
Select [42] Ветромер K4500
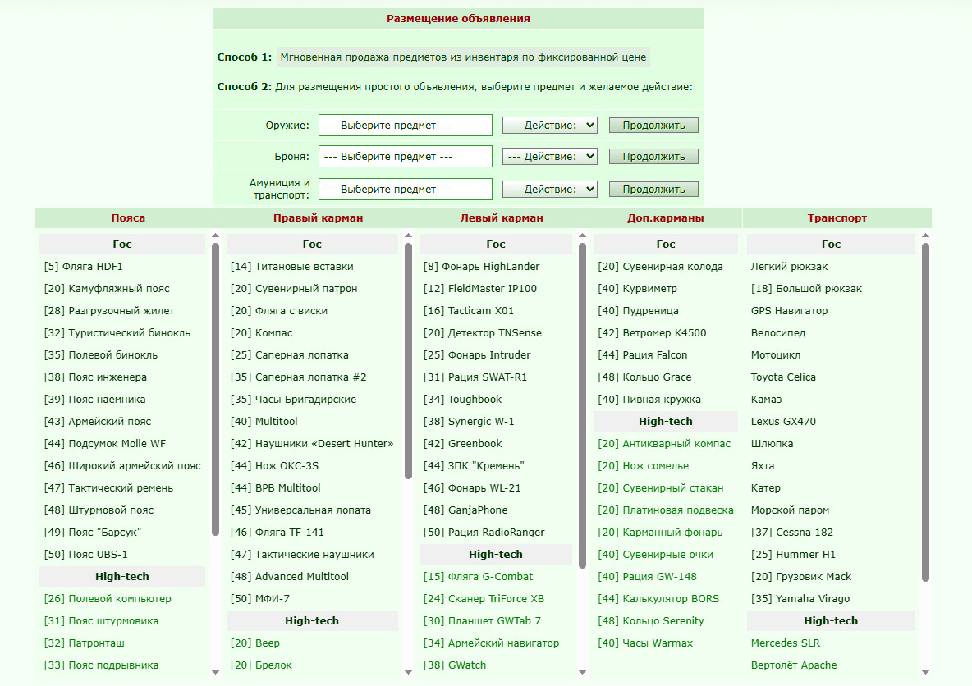coord(652,333)
